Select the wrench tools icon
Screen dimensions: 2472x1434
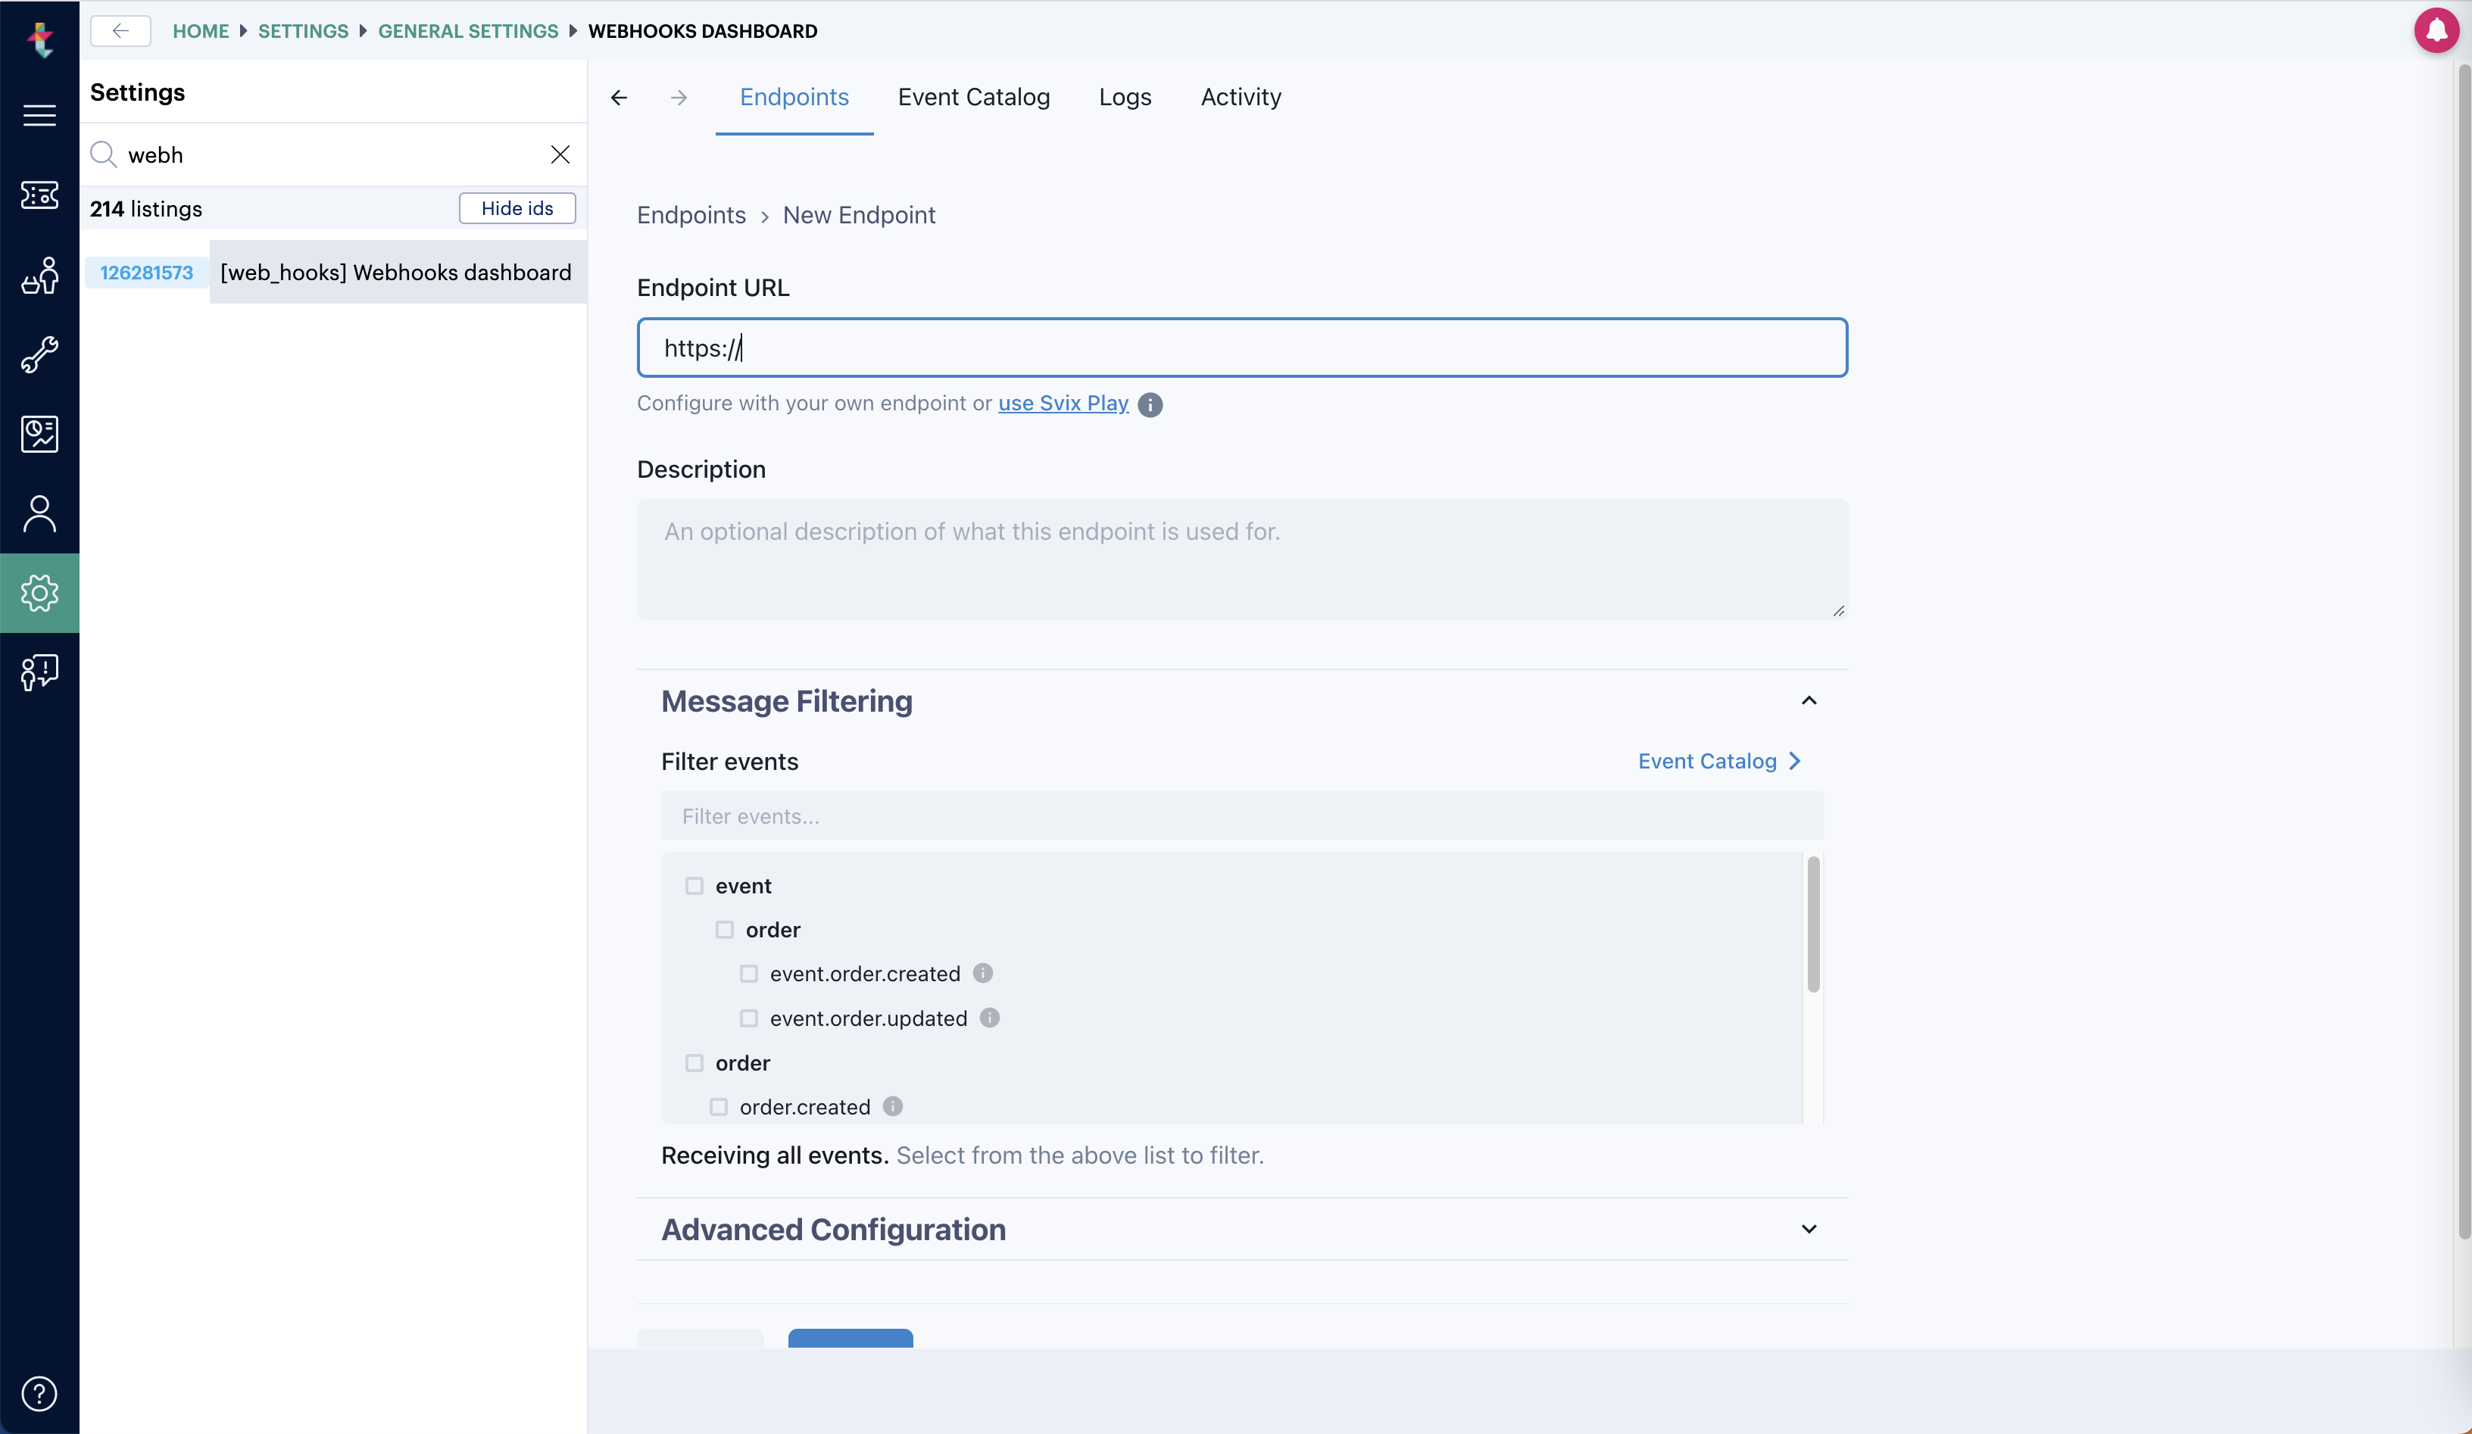coord(39,354)
